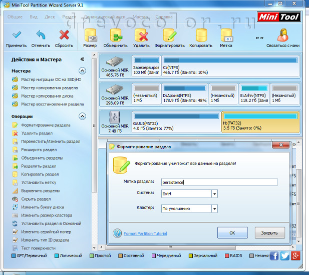309x275 pixels.
Task: Click the Применить (Apply) checkmark icon
Action: [x=17, y=35]
